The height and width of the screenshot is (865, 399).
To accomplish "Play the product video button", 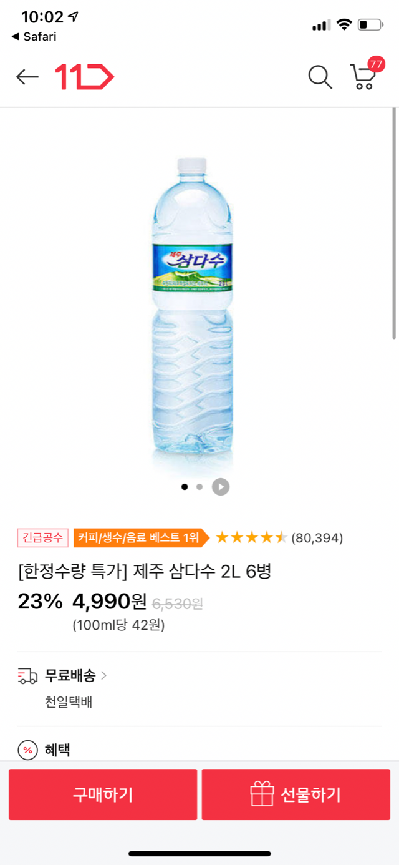I will pyautogui.click(x=221, y=487).
